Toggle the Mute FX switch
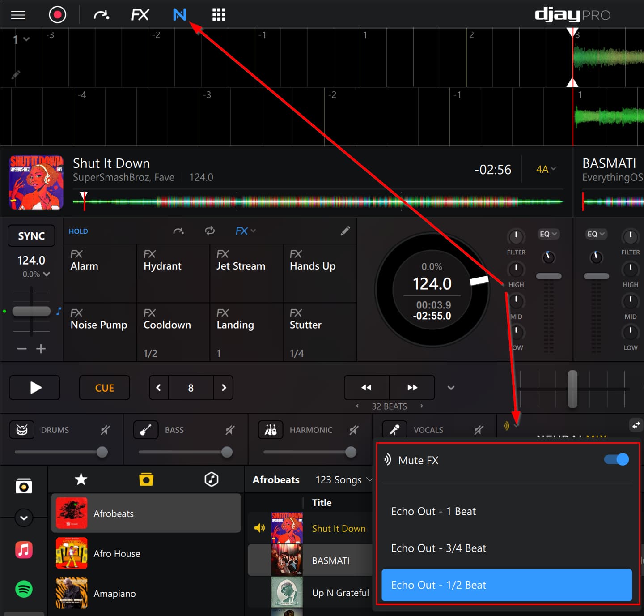This screenshot has height=616, width=644. tap(616, 459)
